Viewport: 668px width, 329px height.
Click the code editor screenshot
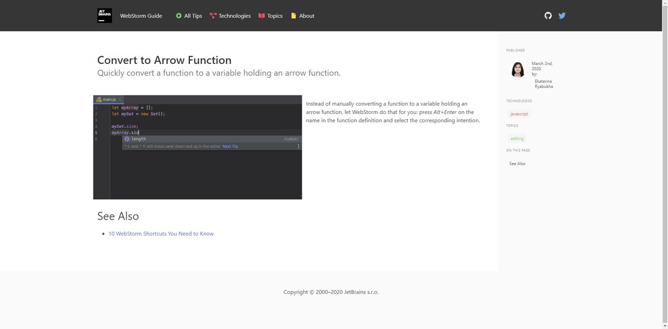point(198,147)
